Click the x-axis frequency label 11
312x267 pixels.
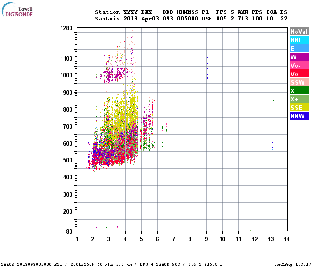[x=238, y=239]
